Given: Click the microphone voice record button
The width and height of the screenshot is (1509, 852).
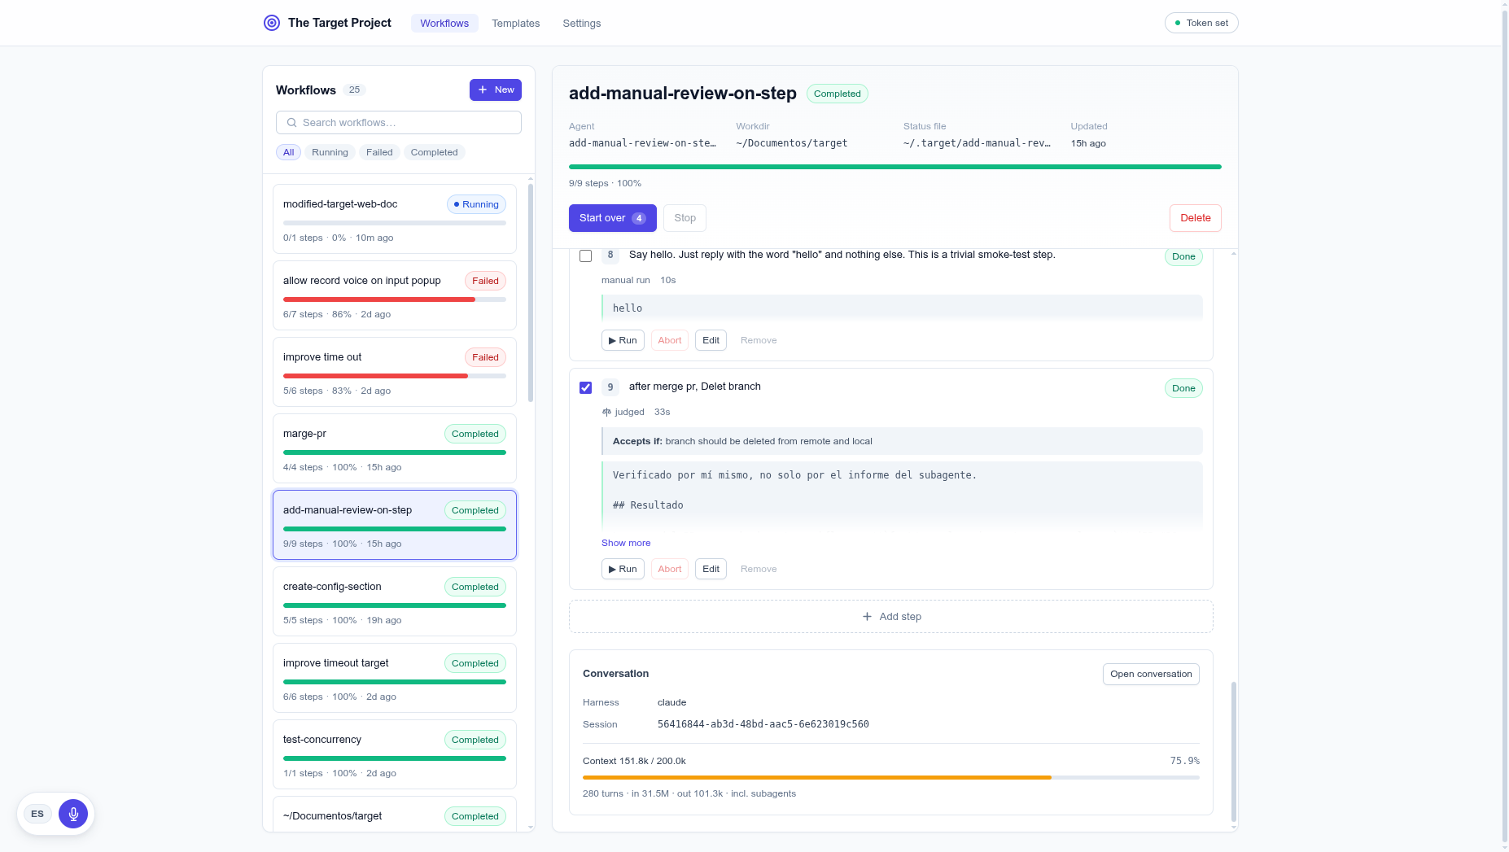Looking at the screenshot, I should 73,814.
